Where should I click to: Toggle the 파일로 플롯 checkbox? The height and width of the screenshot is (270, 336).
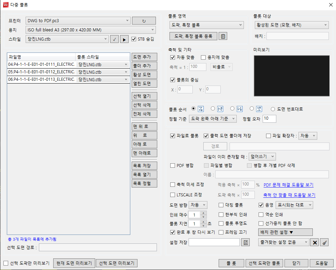pyautogui.click(x=173, y=136)
